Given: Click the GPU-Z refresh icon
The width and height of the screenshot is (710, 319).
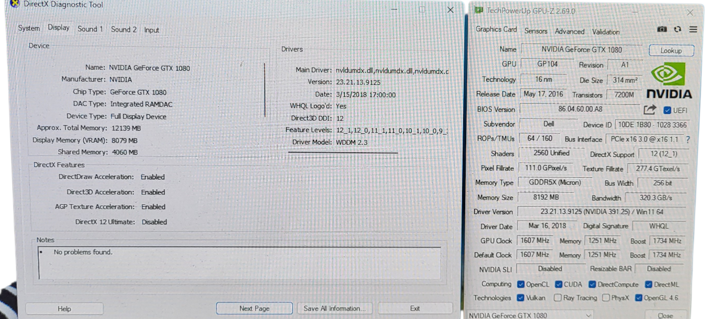Looking at the screenshot, I should 677,30.
